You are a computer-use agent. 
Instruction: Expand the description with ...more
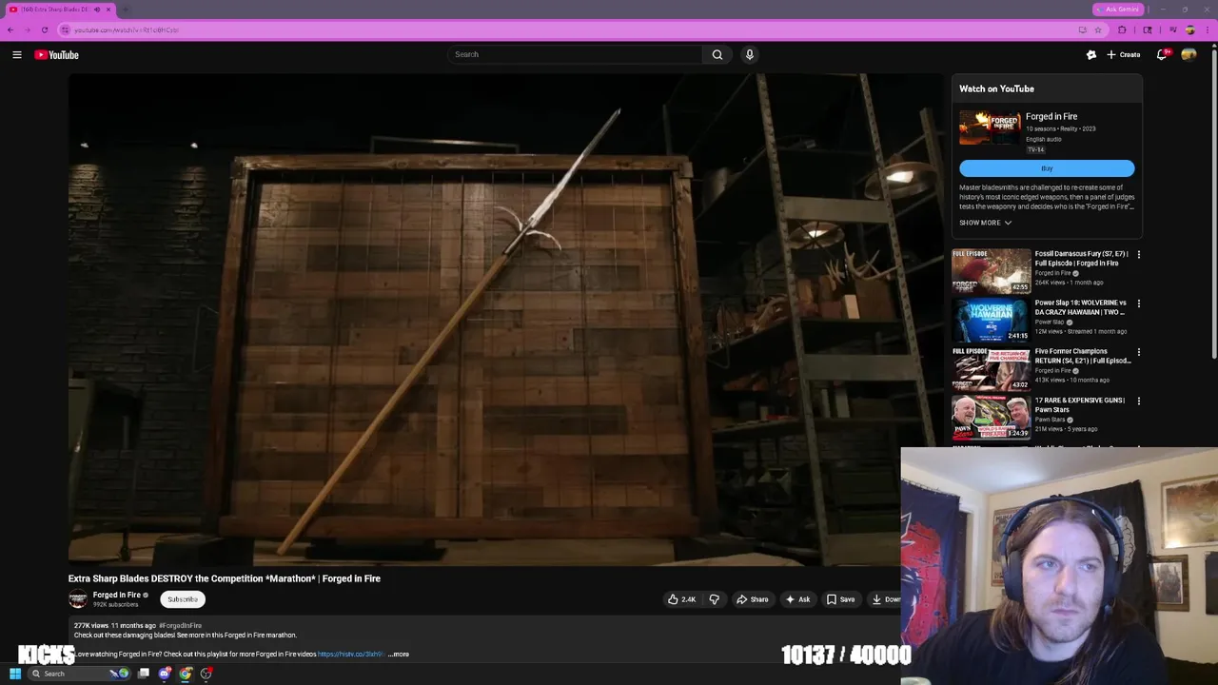(x=399, y=655)
